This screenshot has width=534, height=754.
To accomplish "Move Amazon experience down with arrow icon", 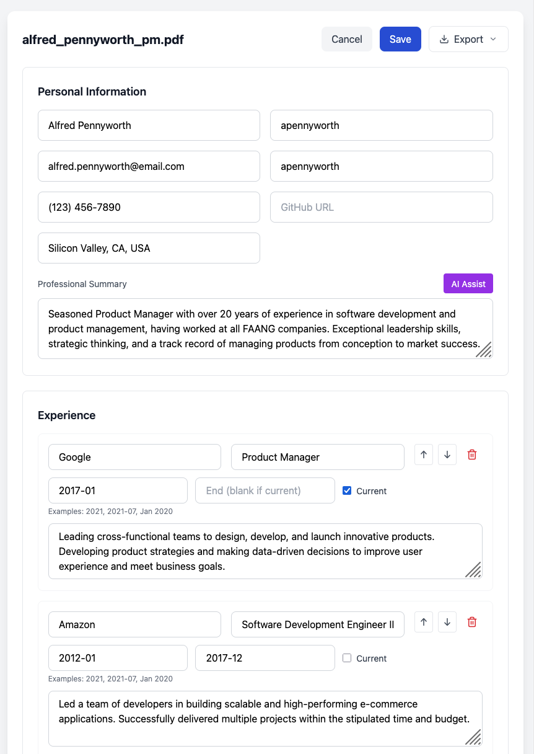I will point(447,622).
